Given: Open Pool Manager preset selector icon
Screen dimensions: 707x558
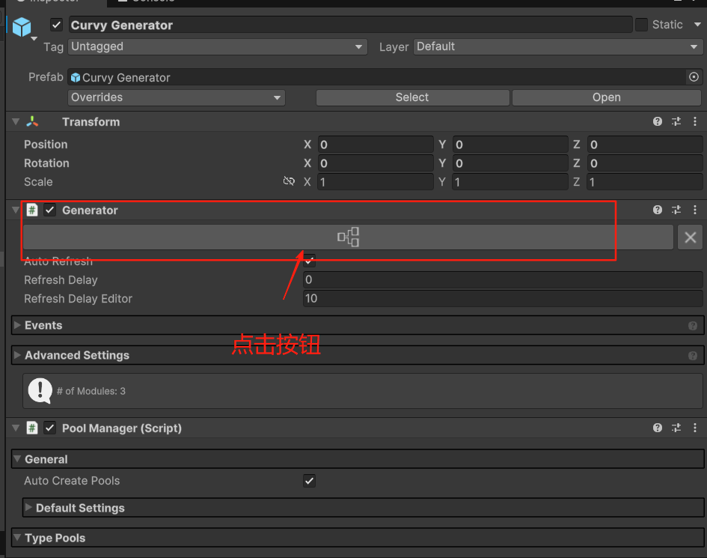Looking at the screenshot, I should coord(676,428).
